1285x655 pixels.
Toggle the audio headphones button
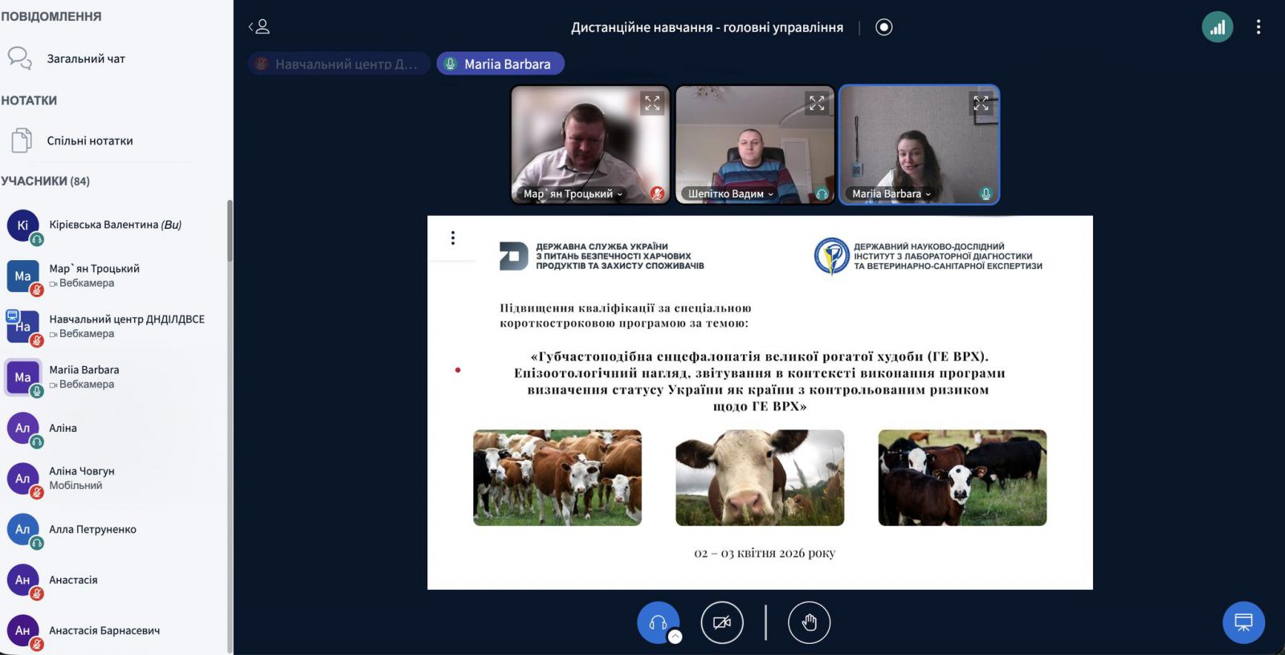click(658, 623)
